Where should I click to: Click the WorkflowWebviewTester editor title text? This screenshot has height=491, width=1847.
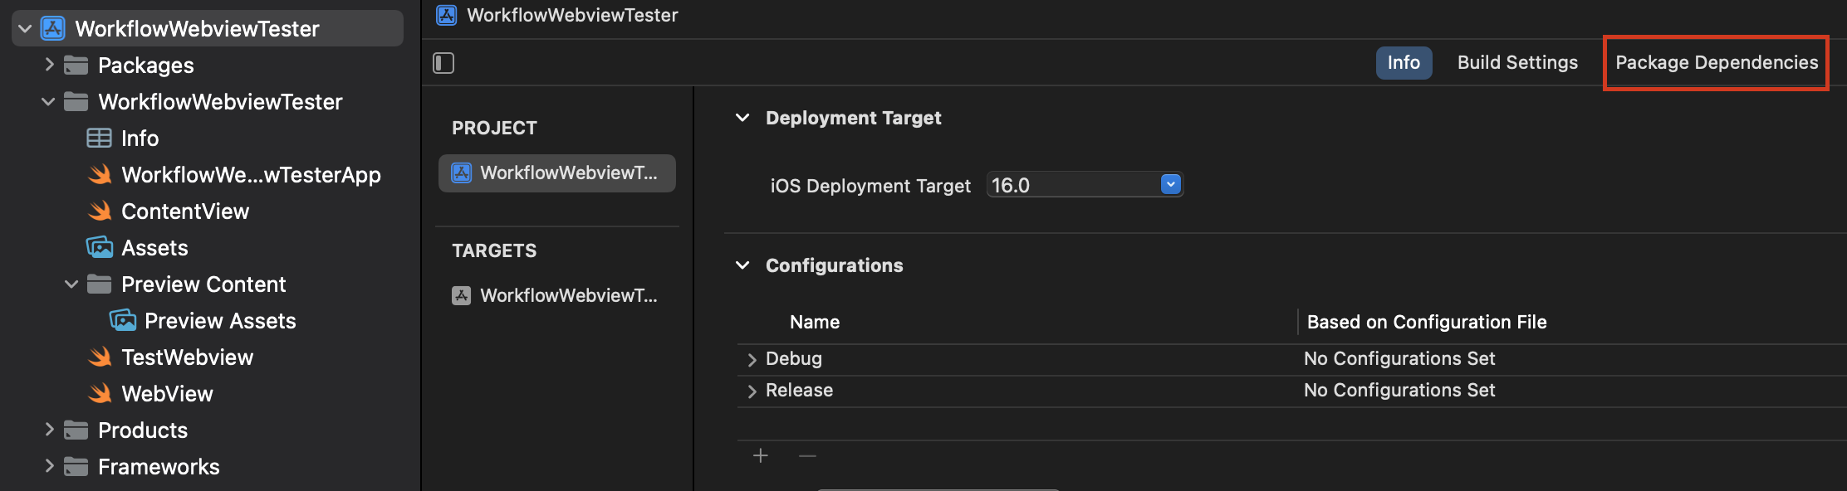point(572,15)
